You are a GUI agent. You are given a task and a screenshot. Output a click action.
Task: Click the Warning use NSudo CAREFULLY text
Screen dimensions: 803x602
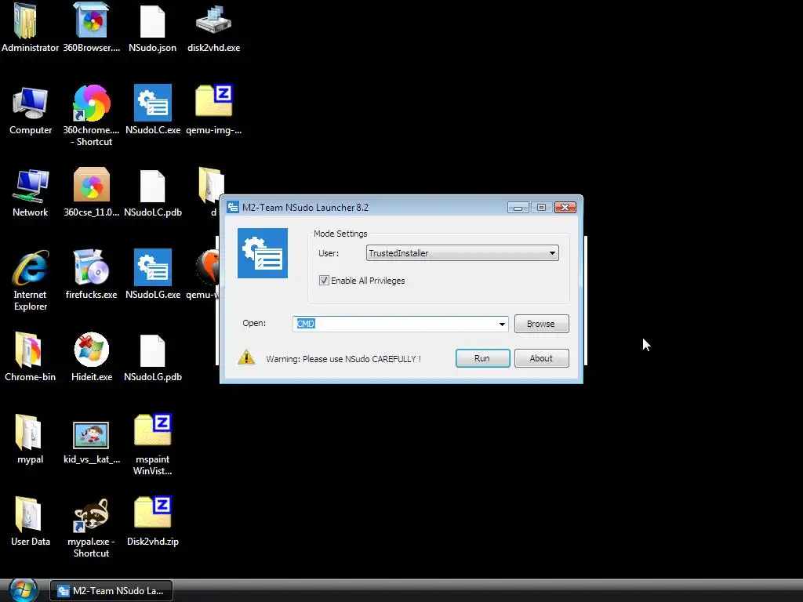(343, 359)
